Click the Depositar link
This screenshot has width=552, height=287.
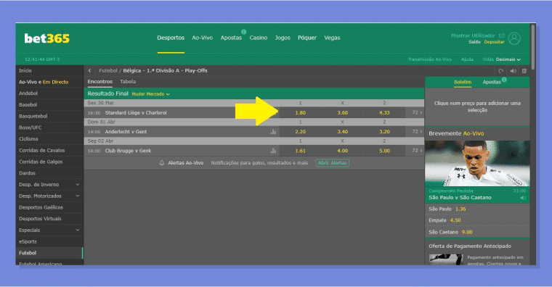click(x=494, y=42)
